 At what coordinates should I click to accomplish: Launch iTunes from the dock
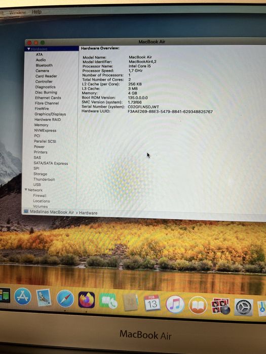tap(175, 304)
